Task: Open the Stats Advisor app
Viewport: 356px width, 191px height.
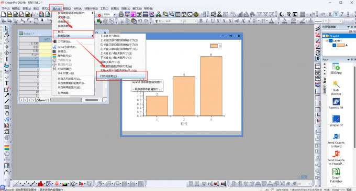Action: coord(336,84)
